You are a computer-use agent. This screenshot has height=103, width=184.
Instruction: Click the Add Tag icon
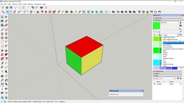(x=154, y=78)
